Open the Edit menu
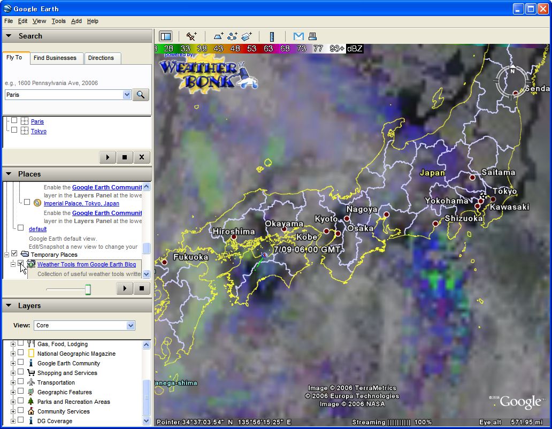The width and height of the screenshot is (552, 429). point(22,21)
